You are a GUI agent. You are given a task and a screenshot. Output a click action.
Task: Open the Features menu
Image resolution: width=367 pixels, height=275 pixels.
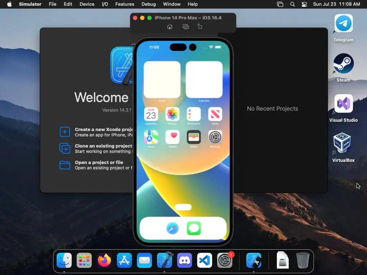click(x=125, y=4)
